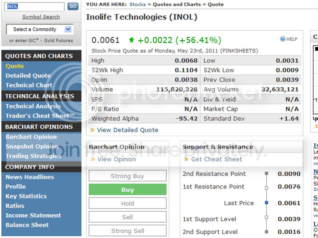This screenshot has height=238, width=318.
Task: Click the orange arrows beside Get Cheat Sheet
Action: [187, 159]
